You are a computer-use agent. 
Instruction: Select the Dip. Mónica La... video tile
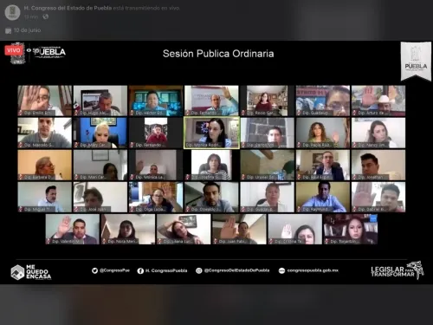click(156, 165)
